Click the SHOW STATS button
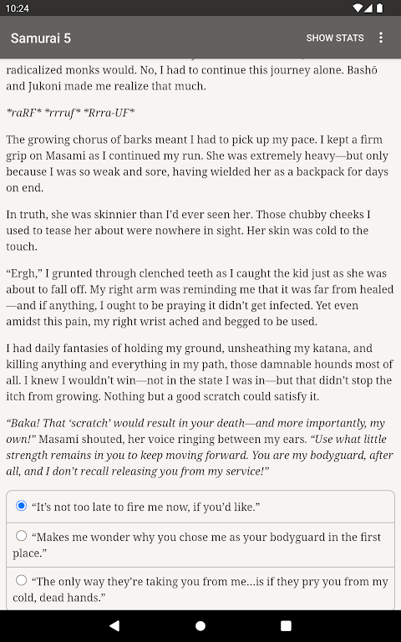Screen dimensions: 401x642 335,38
